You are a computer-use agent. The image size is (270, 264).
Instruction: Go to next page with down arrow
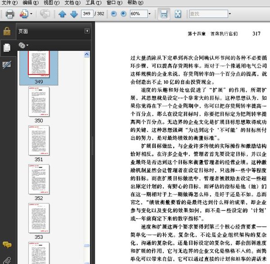(x=74, y=14)
